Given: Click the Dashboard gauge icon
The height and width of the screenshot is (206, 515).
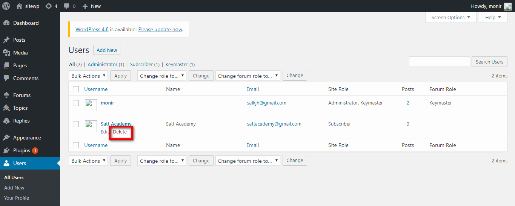Looking at the screenshot, I should point(6,23).
